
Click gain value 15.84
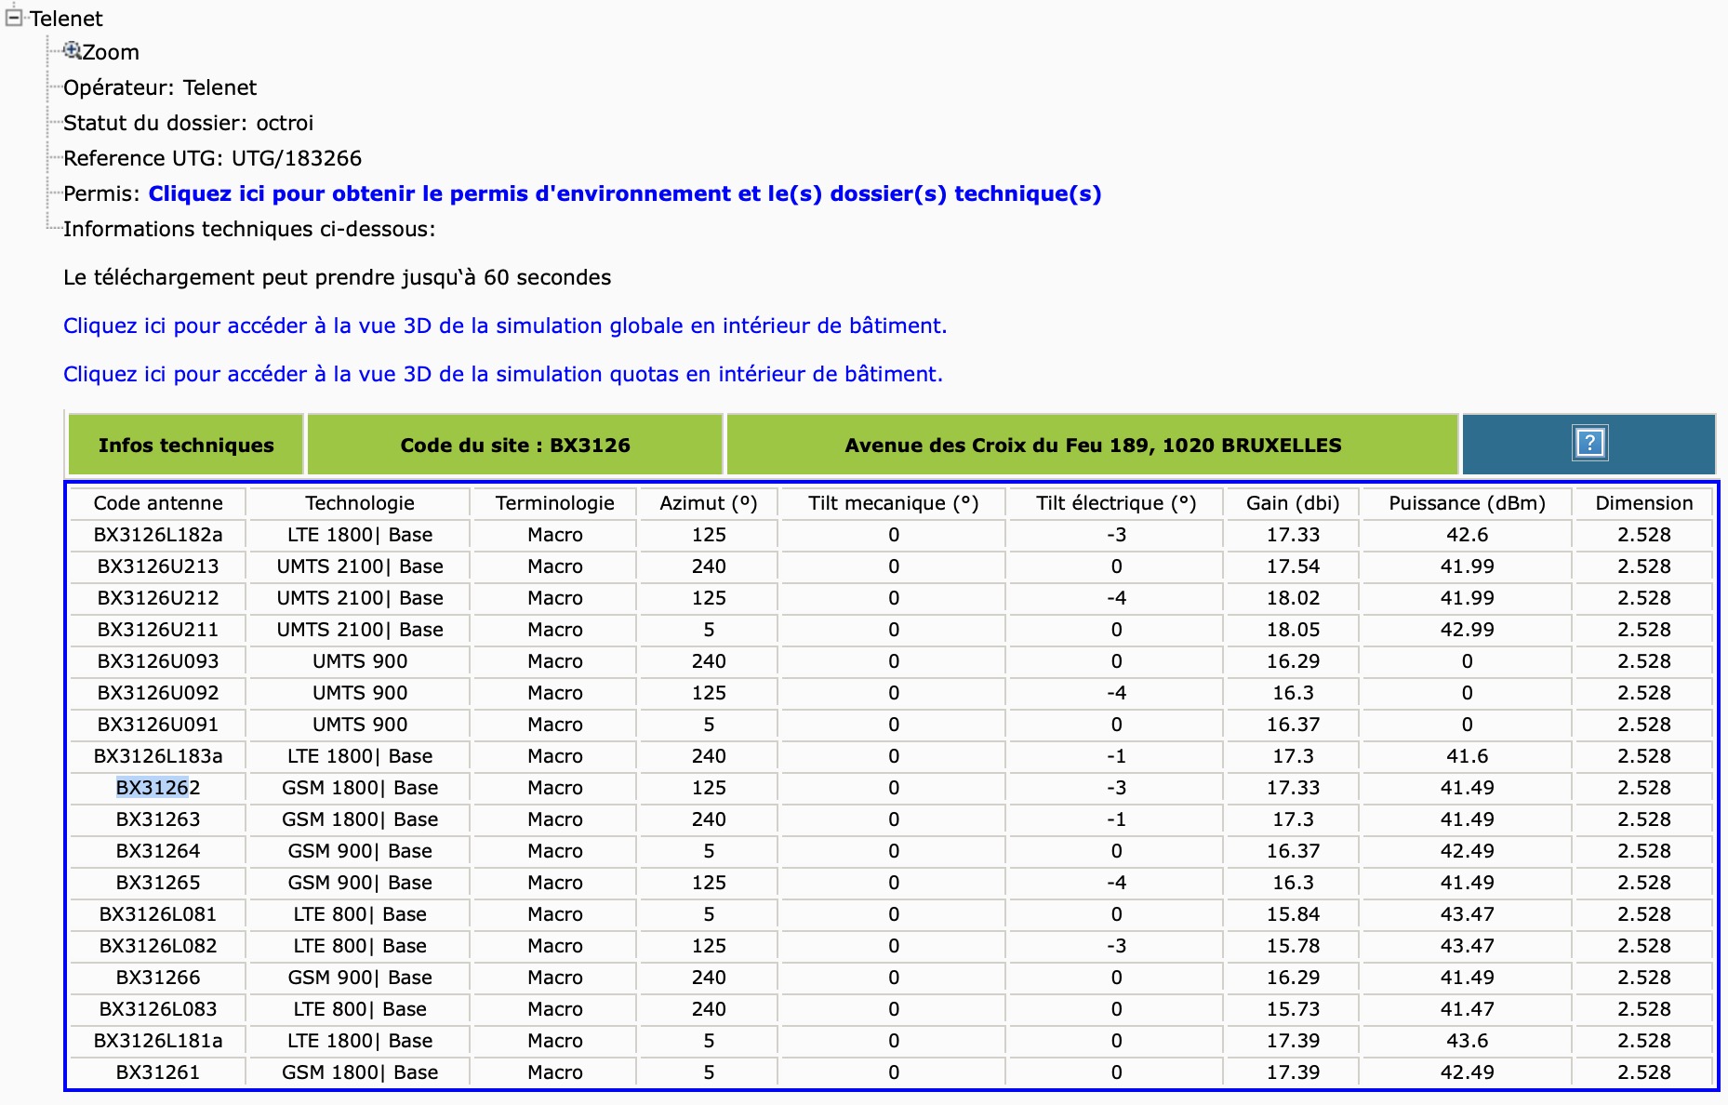tap(1293, 914)
